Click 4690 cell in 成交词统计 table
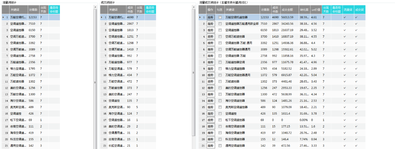Viewport: 395px width, 149px height. (131, 18)
